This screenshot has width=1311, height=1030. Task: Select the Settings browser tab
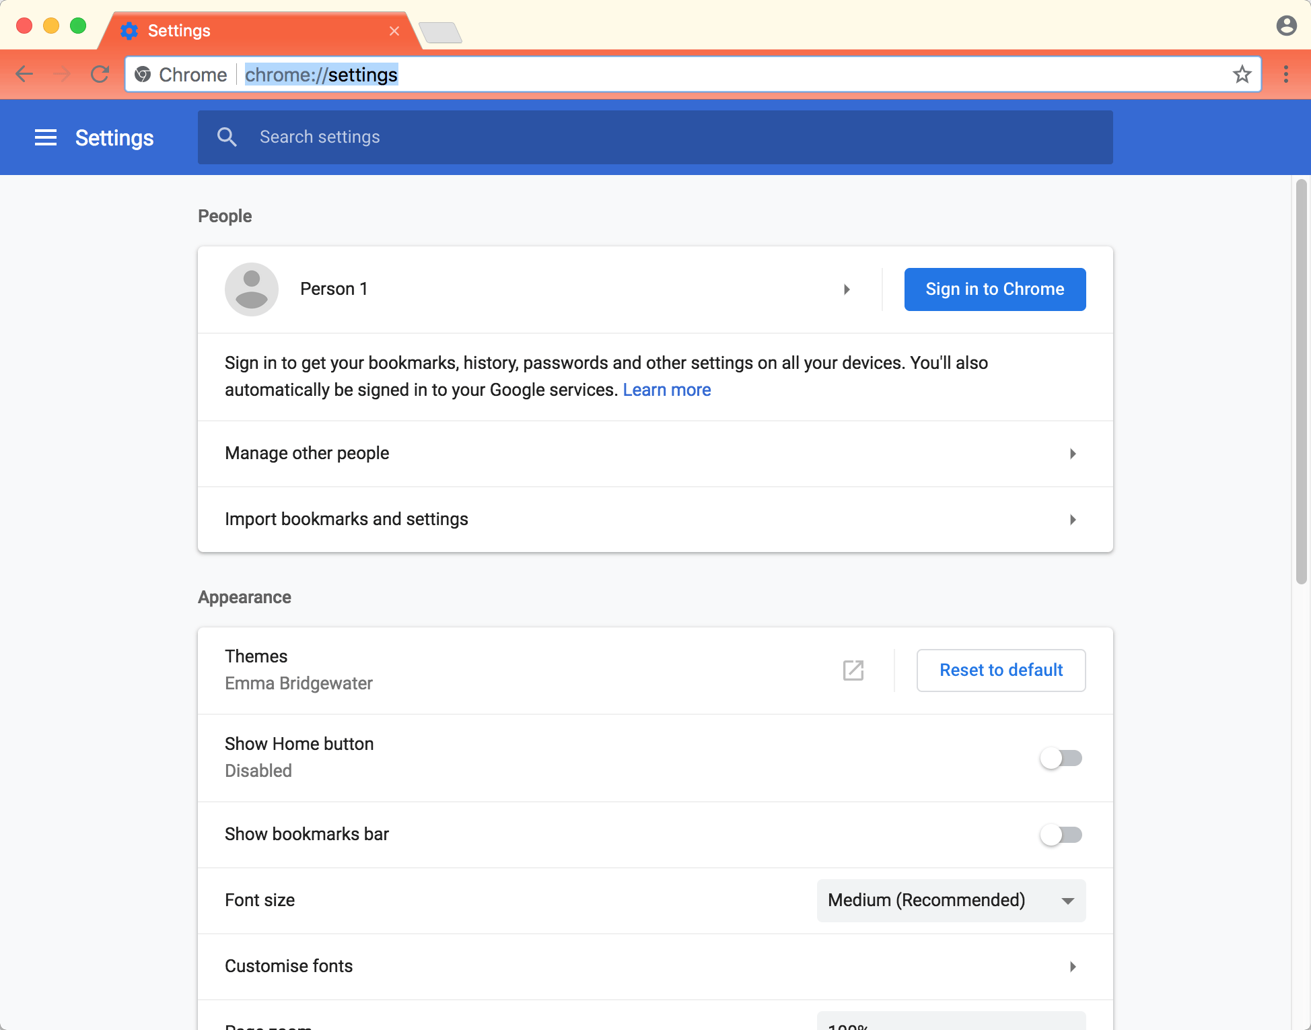point(259,31)
